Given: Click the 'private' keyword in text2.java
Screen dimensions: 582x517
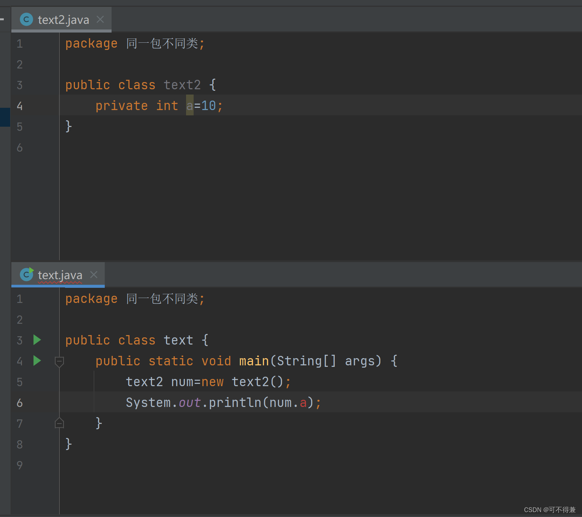Looking at the screenshot, I should tap(121, 106).
